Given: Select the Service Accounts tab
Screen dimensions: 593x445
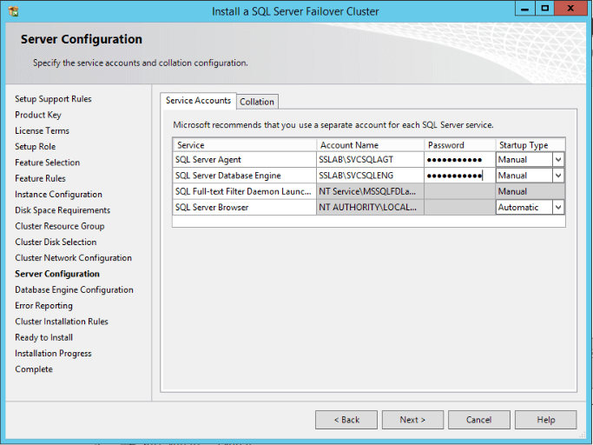Looking at the screenshot, I should coord(198,101).
